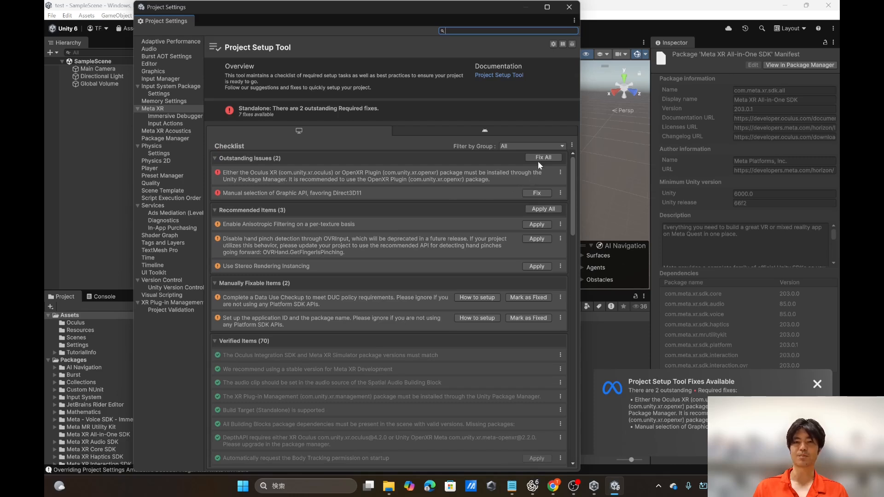
Task: Click the Description text area scrollbar thumb
Action: coord(833,234)
